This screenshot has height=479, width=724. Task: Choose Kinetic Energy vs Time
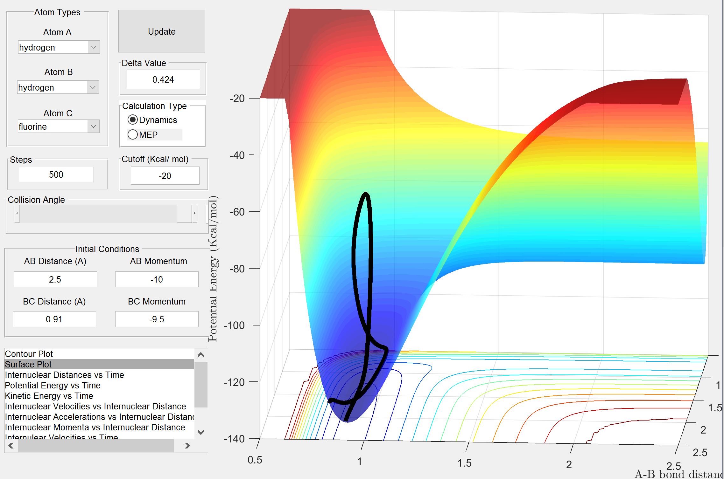pyautogui.click(x=49, y=396)
